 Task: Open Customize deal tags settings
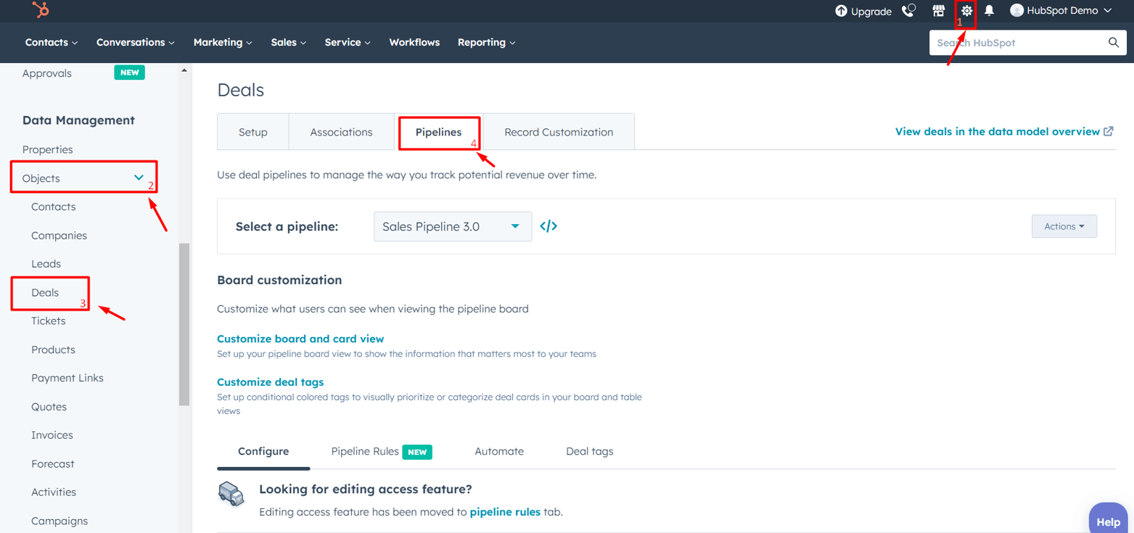click(270, 381)
